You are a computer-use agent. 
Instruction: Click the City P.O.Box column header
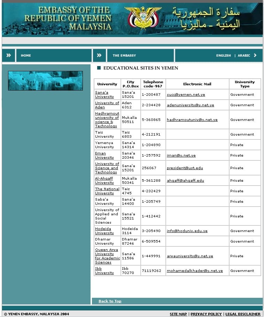[x=131, y=84]
